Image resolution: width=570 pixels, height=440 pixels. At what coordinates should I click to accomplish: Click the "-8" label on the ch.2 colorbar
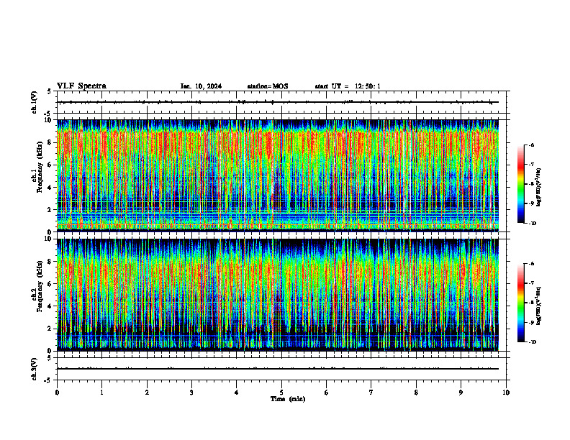click(x=531, y=303)
